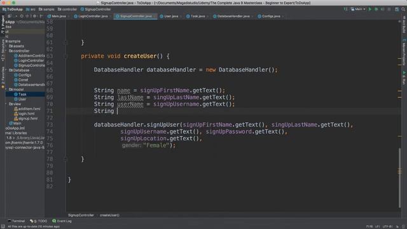The image size is (407, 229).
Task: Open the Project Structure icon in toolbar
Action: coord(397,9)
